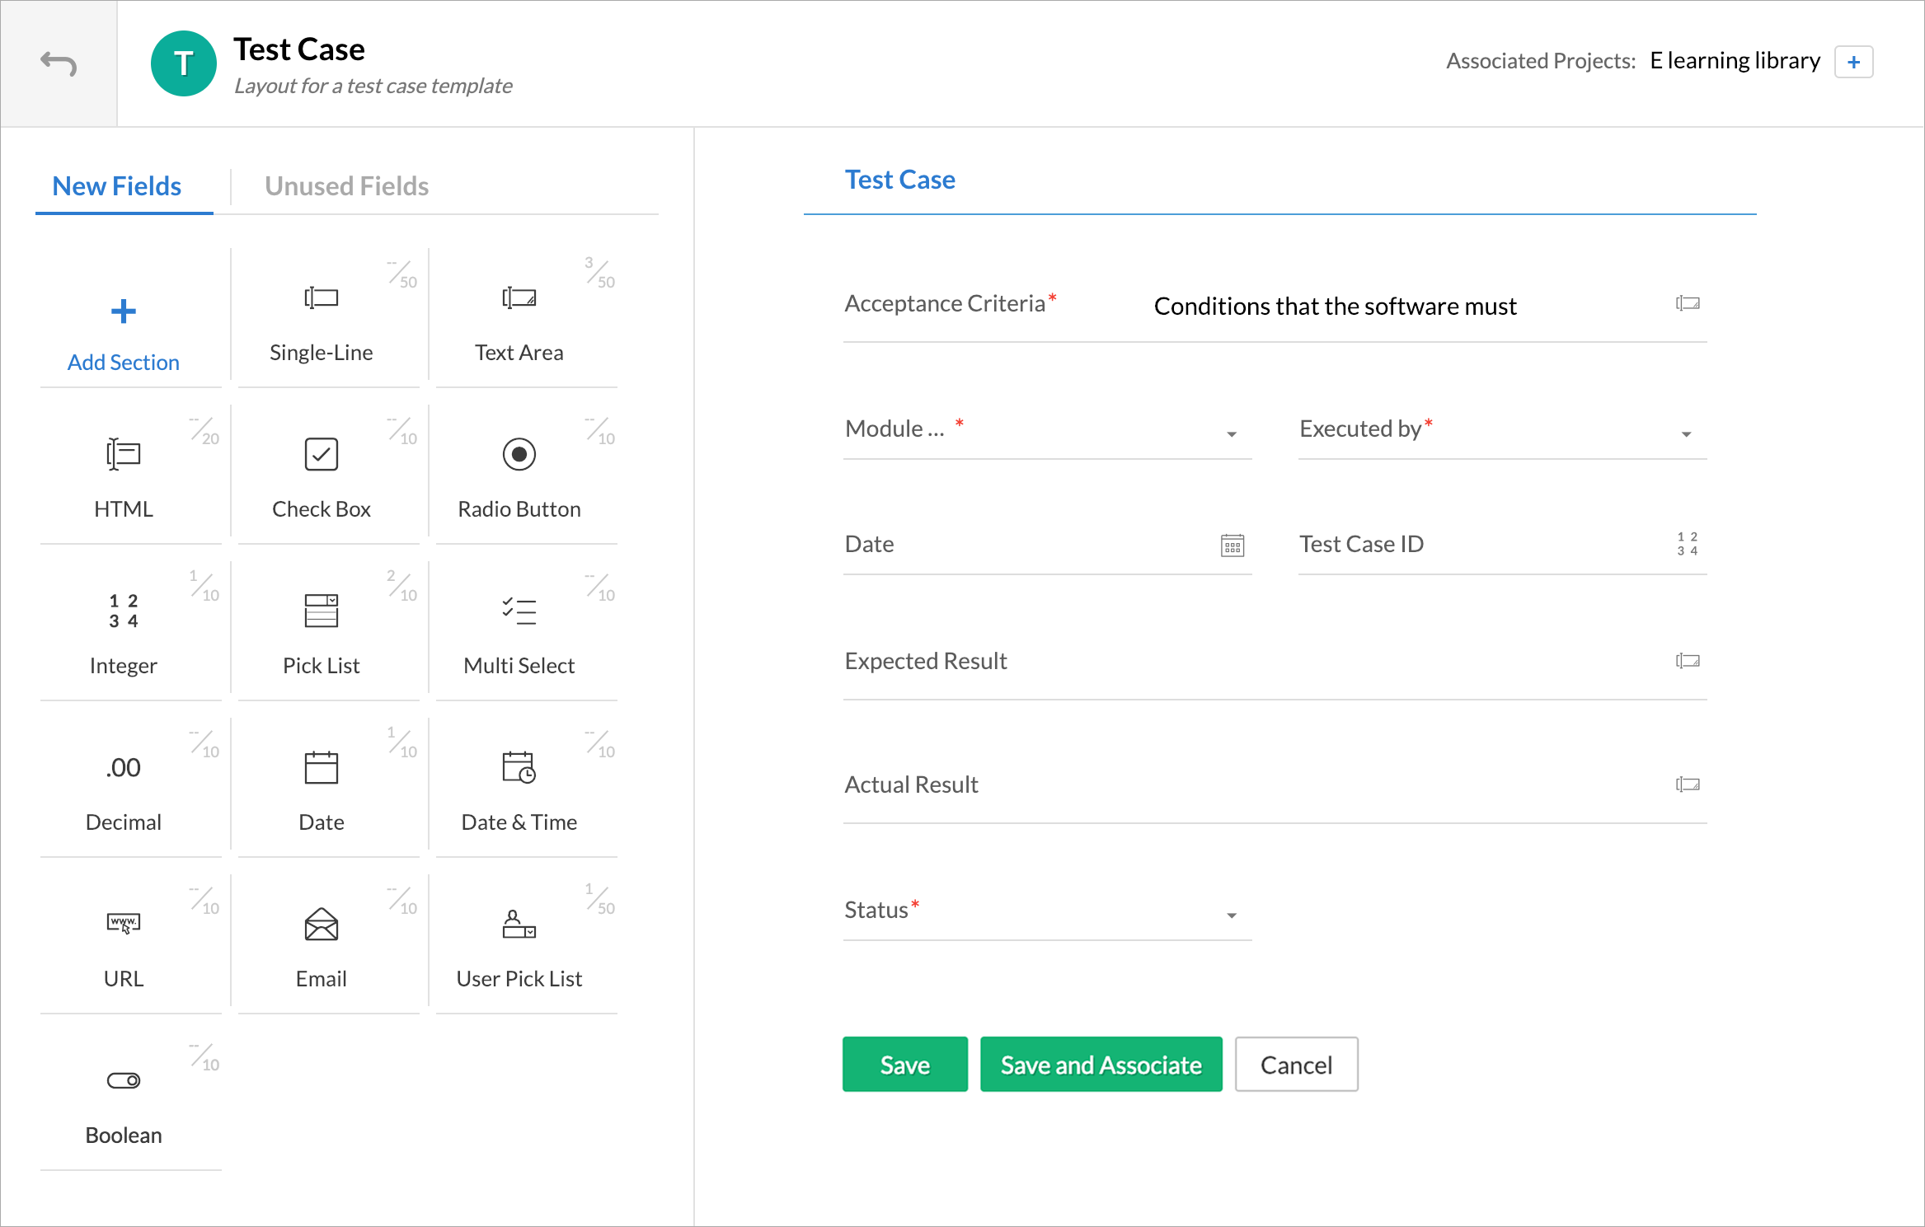Select the New Fields tab
Viewport: 1925px width, 1227px height.
116,184
